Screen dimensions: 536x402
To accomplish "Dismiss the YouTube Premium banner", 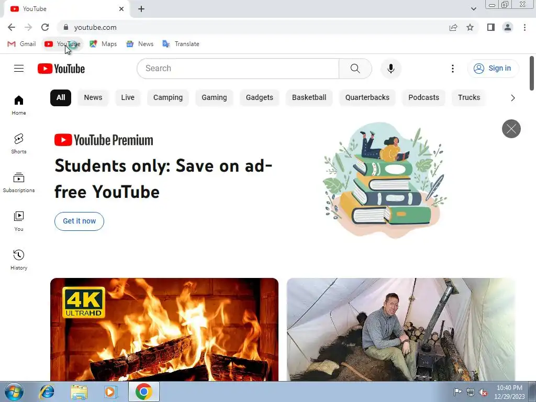I will [511, 129].
